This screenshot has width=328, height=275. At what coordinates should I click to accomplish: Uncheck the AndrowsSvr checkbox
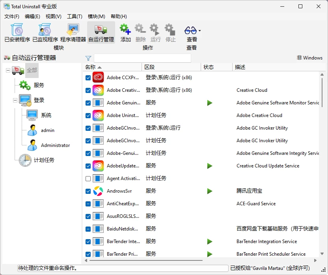(x=88, y=191)
